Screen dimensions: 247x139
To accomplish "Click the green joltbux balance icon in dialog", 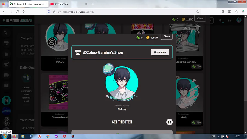I will click(138, 38).
